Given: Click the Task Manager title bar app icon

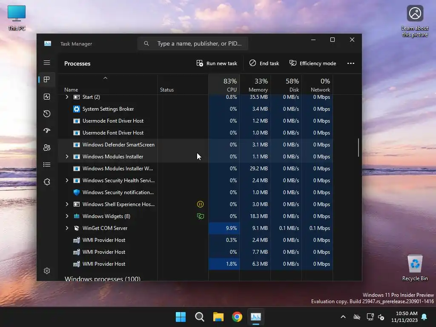Looking at the screenshot, I should [x=48, y=44].
